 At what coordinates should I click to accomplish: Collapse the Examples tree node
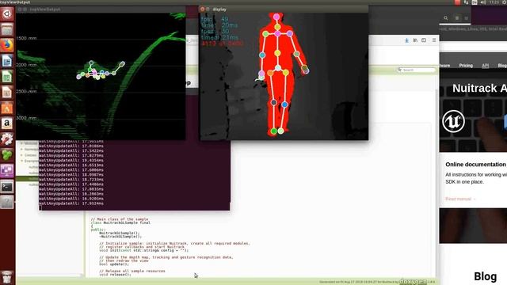(x=21, y=161)
